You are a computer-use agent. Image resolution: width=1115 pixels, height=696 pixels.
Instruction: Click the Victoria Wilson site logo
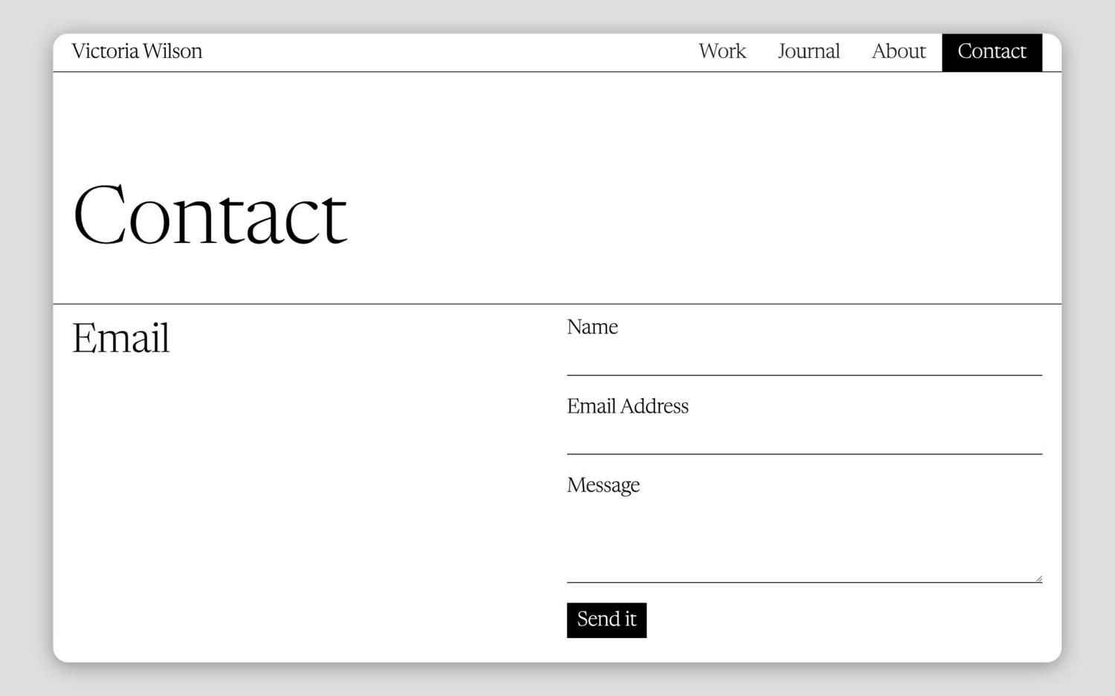click(x=137, y=51)
